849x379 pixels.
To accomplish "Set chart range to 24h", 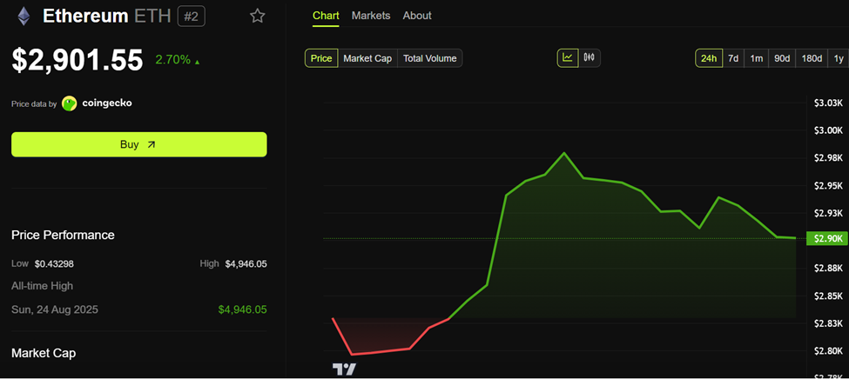I will (x=709, y=58).
